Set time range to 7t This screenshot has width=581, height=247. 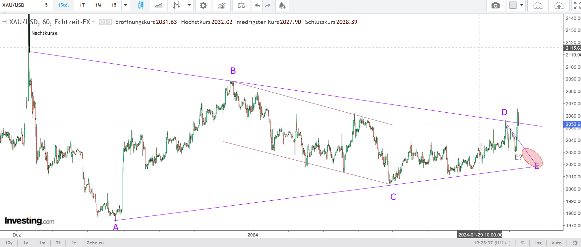pos(58,243)
